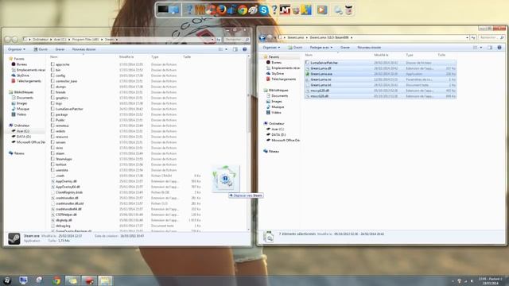Viewport: 509px width, 286px height.
Task: Open view options arrow in GreenLuma window
Action: click(481, 48)
